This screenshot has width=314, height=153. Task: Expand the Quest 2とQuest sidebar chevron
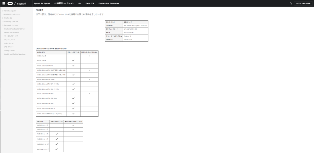click(3, 11)
